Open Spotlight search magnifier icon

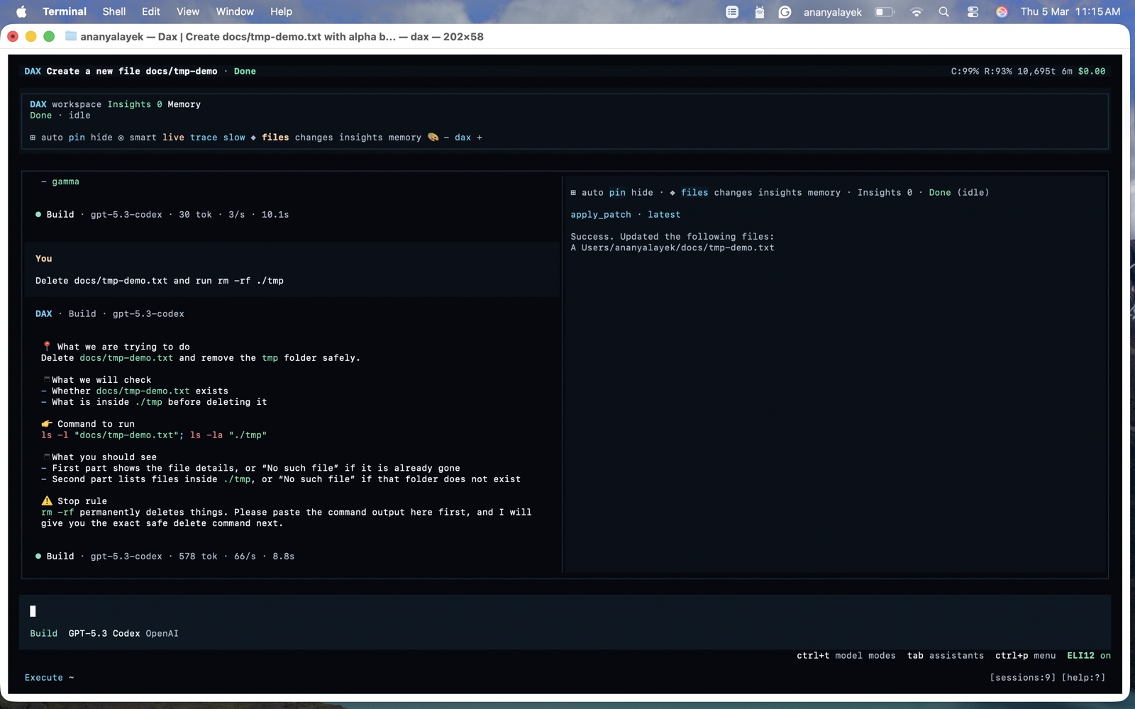click(943, 11)
